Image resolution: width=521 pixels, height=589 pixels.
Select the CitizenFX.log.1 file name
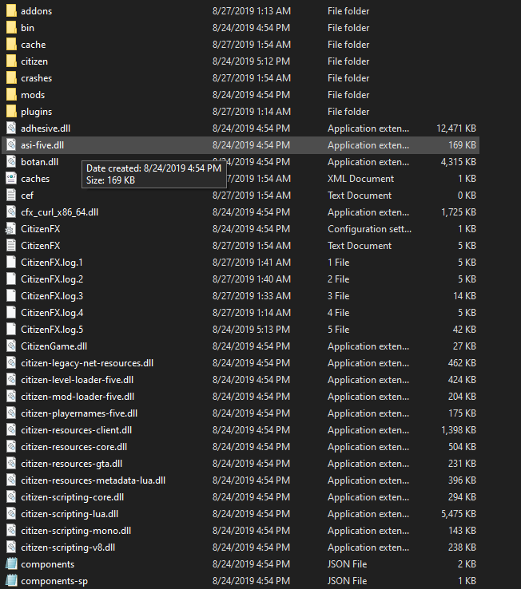click(x=52, y=263)
